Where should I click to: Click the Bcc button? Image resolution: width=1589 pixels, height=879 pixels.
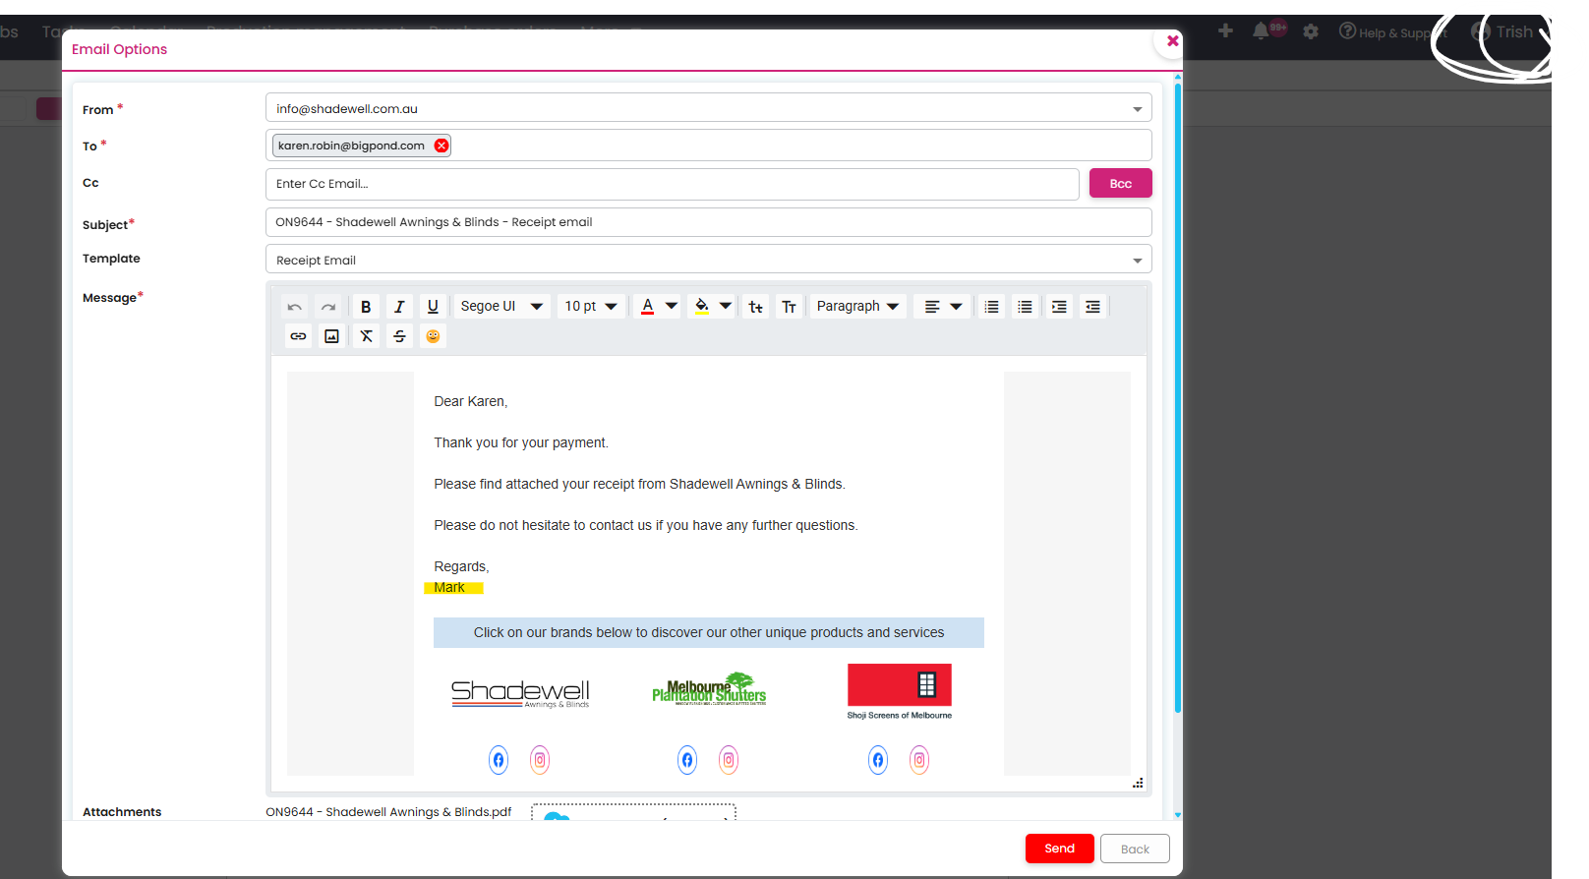1120,184
